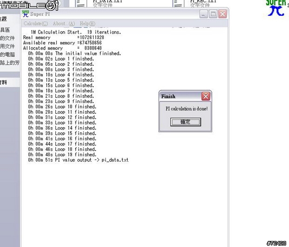Click '1M Calculation Start. 19 iterations.' line
This screenshot has height=247, width=289.
point(76,32)
